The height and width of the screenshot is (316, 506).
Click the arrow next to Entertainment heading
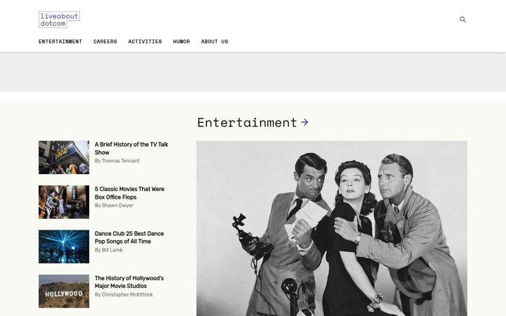(304, 122)
